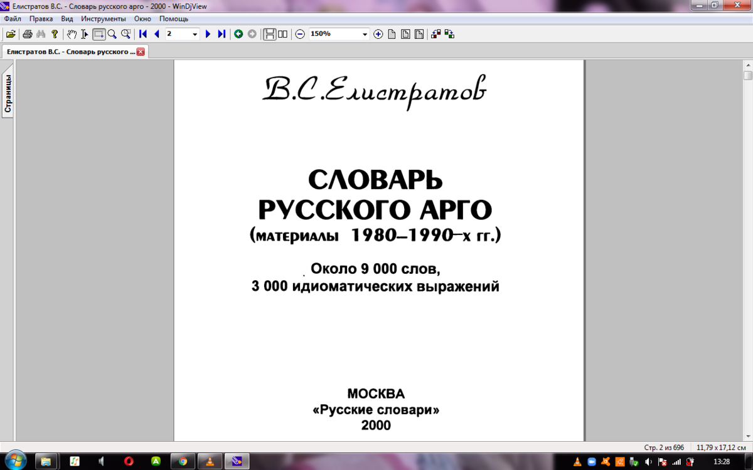Click the Find binoculars icon
Image resolution: width=753 pixels, height=470 pixels.
41,34
